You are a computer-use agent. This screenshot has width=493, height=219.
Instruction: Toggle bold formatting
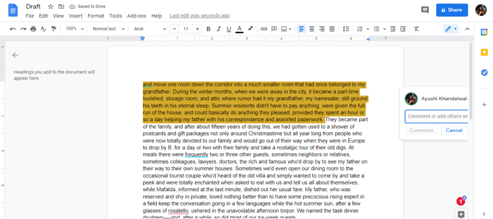[208, 29]
